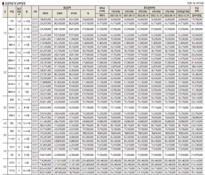The width and height of the screenshot is (205, 175).
Task: Select the 1군 group label
Action: click(x=5, y=33)
